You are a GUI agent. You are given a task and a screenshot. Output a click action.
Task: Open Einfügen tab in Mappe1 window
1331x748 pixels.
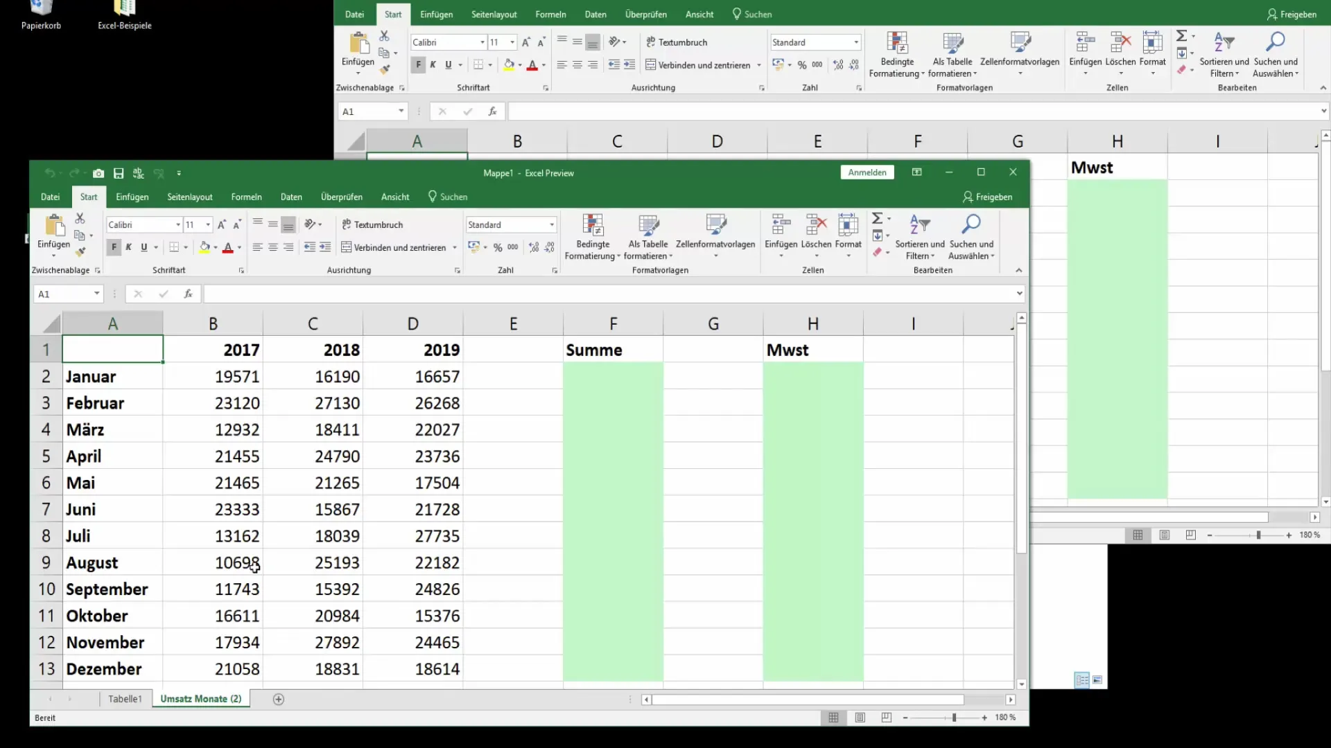132,197
